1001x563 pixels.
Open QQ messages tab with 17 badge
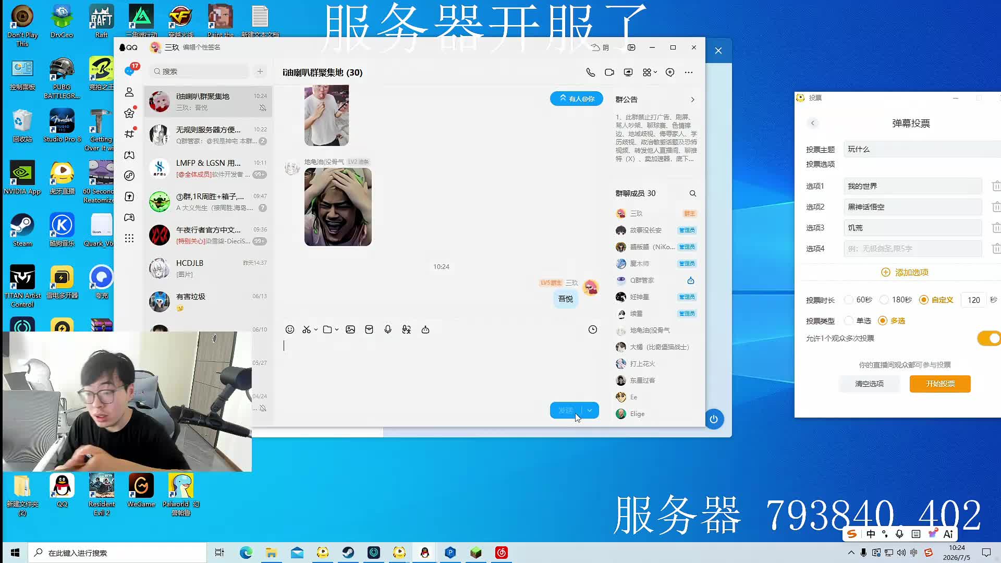(x=130, y=71)
